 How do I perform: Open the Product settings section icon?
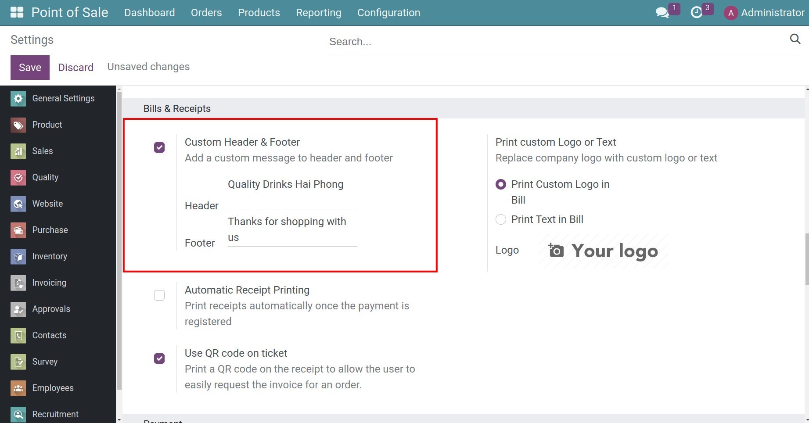[18, 125]
